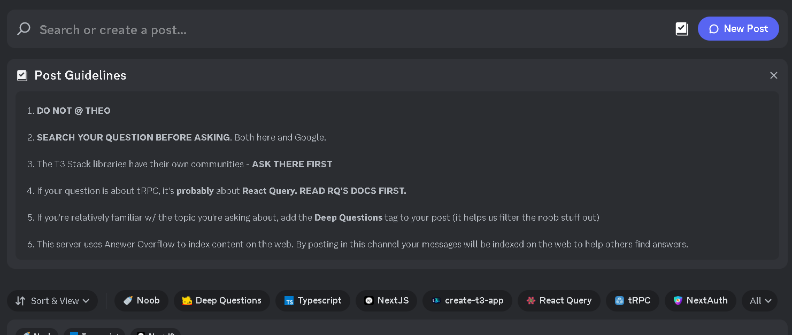Screen dimensions: 792x335
Task: Click the Deep Questions tag emoji icon
Action: tap(187, 301)
